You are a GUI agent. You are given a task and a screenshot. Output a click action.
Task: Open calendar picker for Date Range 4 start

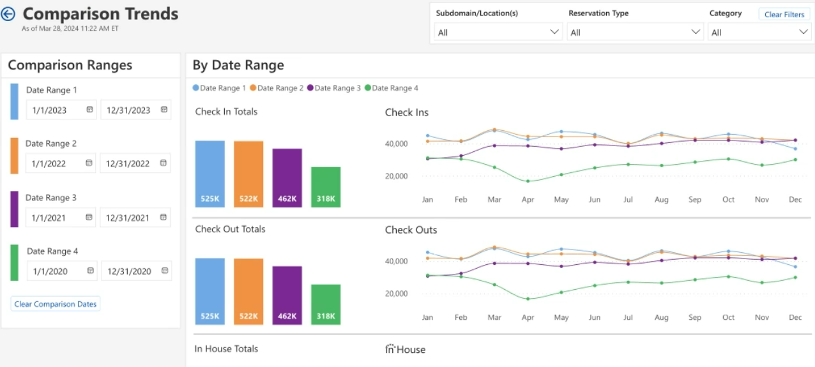pyautogui.click(x=90, y=271)
